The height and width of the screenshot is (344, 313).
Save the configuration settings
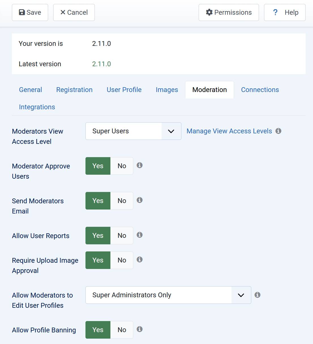[30, 12]
